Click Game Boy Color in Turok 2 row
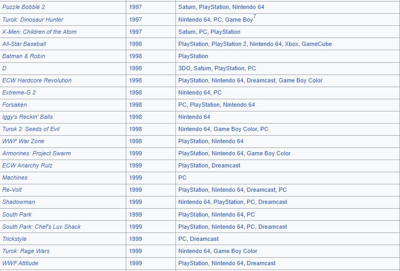Viewport: 400px width, 271px height. pyautogui.click(x=235, y=129)
